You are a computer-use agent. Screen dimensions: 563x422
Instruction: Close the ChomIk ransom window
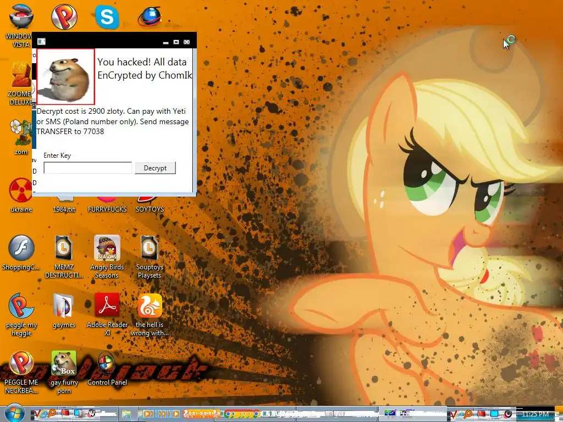[187, 42]
